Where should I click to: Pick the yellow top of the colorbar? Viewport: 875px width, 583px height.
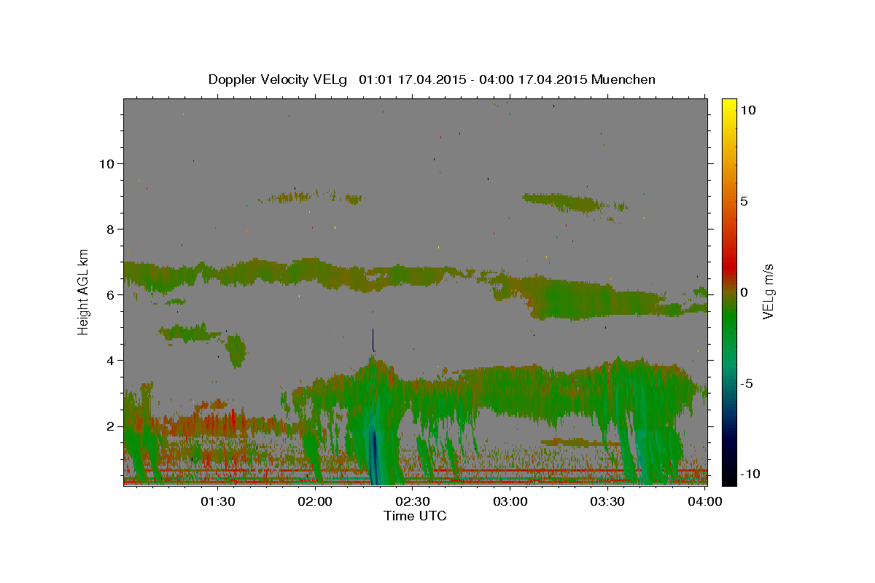[x=728, y=103]
